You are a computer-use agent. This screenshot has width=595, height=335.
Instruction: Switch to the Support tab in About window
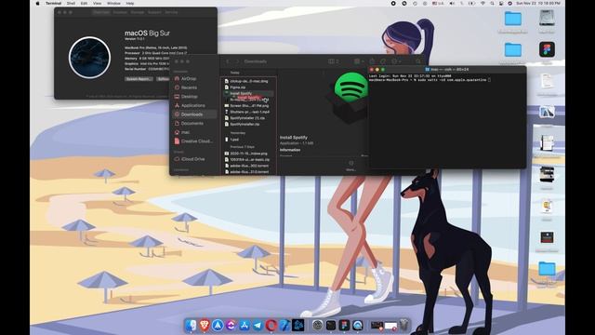[154, 12]
